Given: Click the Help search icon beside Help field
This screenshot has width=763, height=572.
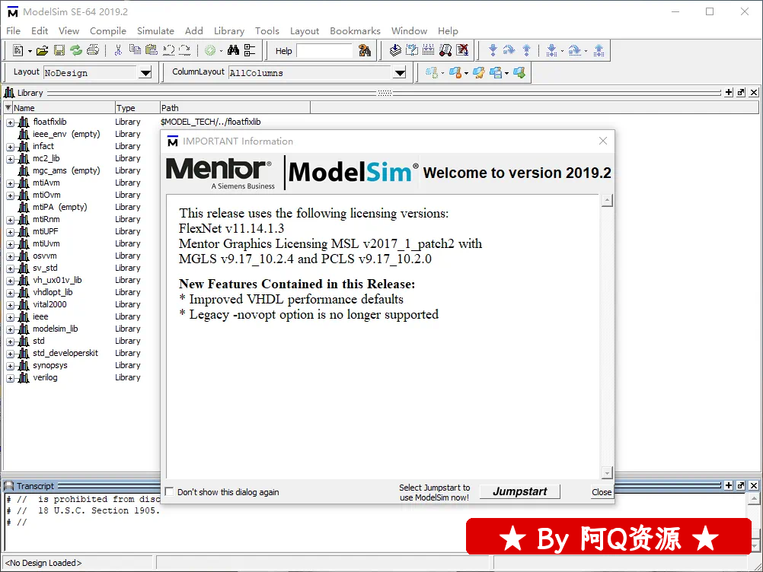Looking at the screenshot, I should (364, 50).
